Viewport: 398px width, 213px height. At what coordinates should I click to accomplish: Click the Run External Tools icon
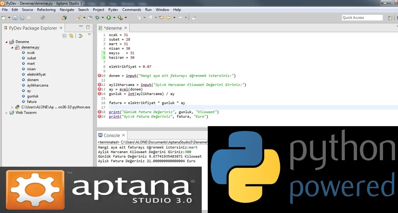pyautogui.click(x=120, y=18)
